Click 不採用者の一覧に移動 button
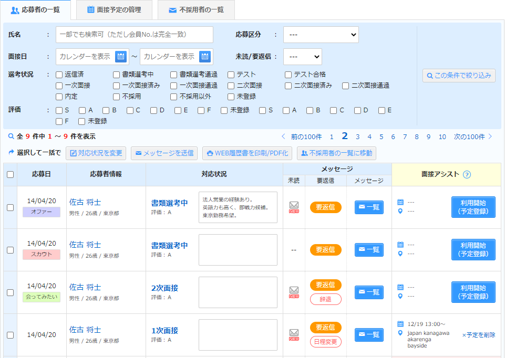The height and width of the screenshot is (358, 505). pyautogui.click(x=336, y=153)
